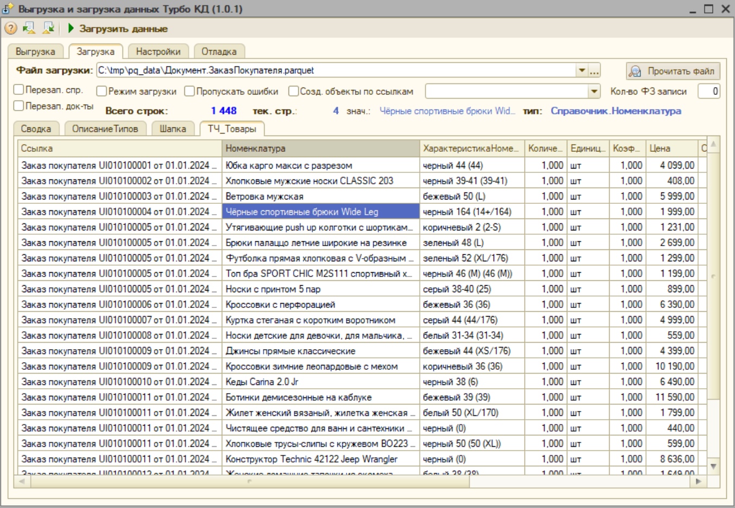The height and width of the screenshot is (508, 735).
Task: Enable the Перезап. спр. checkbox
Action: 19,90
